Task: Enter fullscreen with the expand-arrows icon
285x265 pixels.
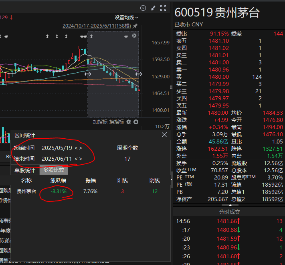Action: click(163, 8)
